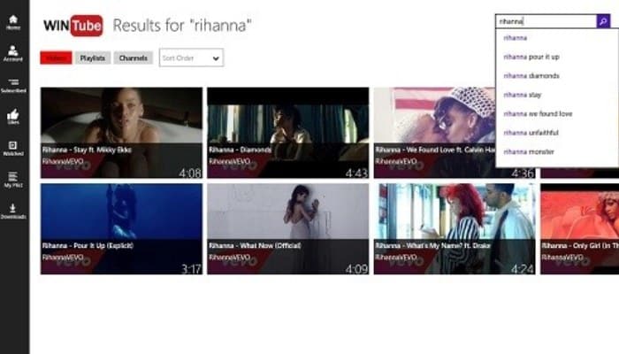Open the Downloads sidebar icon
This screenshot has width=619, height=354.
click(x=13, y=211)
